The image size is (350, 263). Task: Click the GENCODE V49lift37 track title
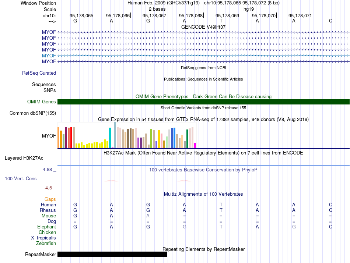[x=203, y=27]
